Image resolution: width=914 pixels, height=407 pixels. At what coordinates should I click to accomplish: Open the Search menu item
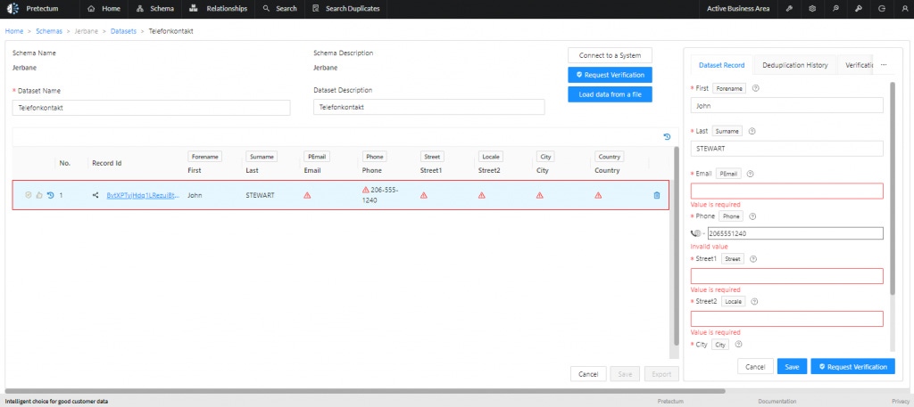pos(279,9)
